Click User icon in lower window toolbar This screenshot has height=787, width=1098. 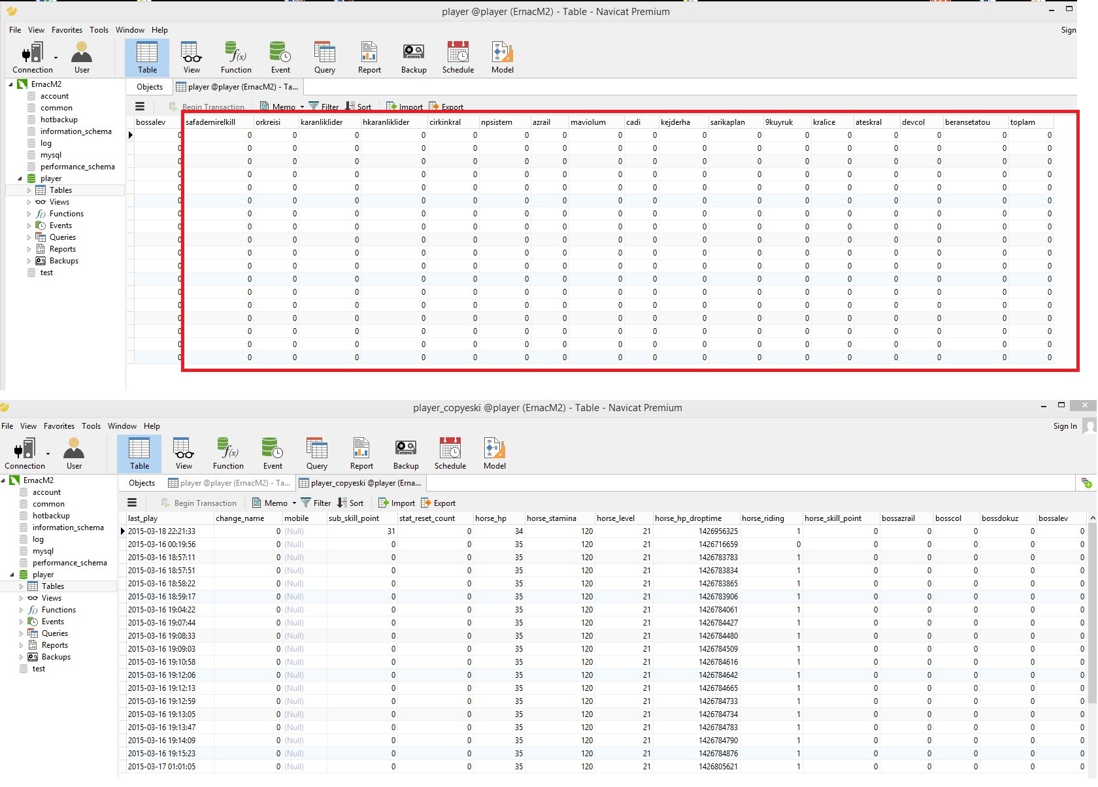point(74,454)
